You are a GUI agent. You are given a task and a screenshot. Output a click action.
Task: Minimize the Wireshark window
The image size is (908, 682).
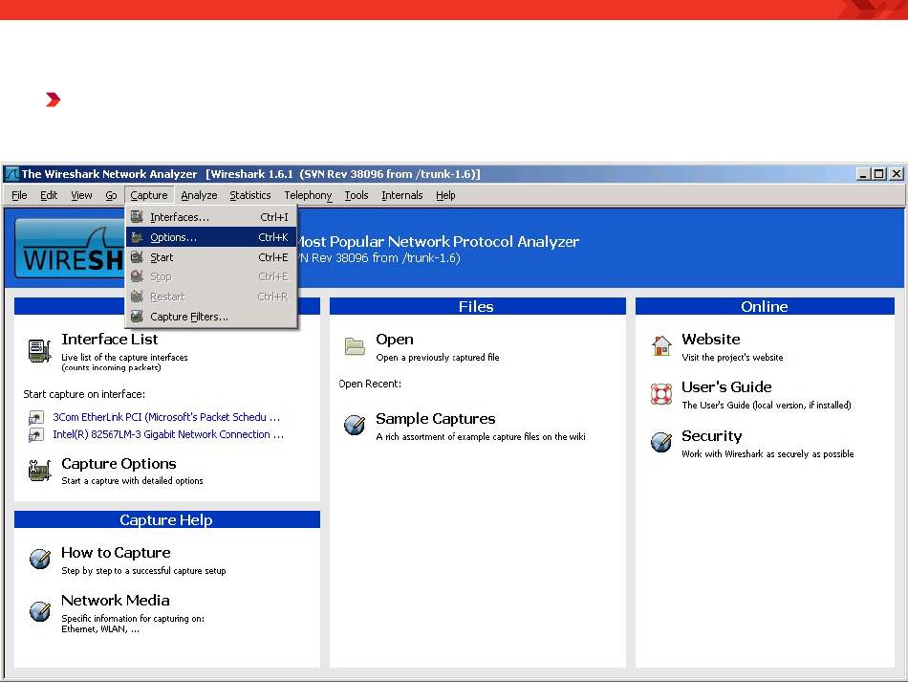[x=863, y=174]
